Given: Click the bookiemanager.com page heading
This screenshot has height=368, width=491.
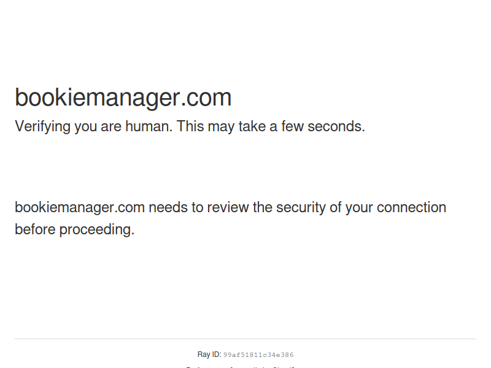Looking at the screenshot, I should [123, 98].
